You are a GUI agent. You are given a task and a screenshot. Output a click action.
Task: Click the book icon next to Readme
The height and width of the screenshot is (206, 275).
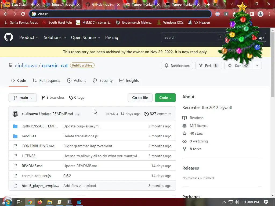[x=184, y=118]
